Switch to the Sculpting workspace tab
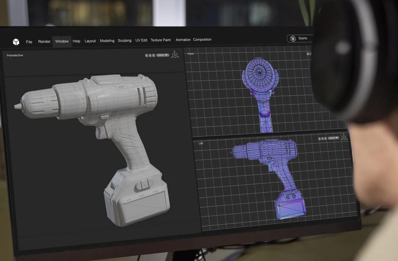Image resolution: width=398 pixels, height=261 pixels. coord(125,40)
